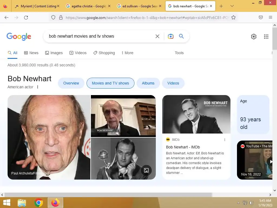Open the Bob Newhart - IMDb link

[x=183, y=147]
